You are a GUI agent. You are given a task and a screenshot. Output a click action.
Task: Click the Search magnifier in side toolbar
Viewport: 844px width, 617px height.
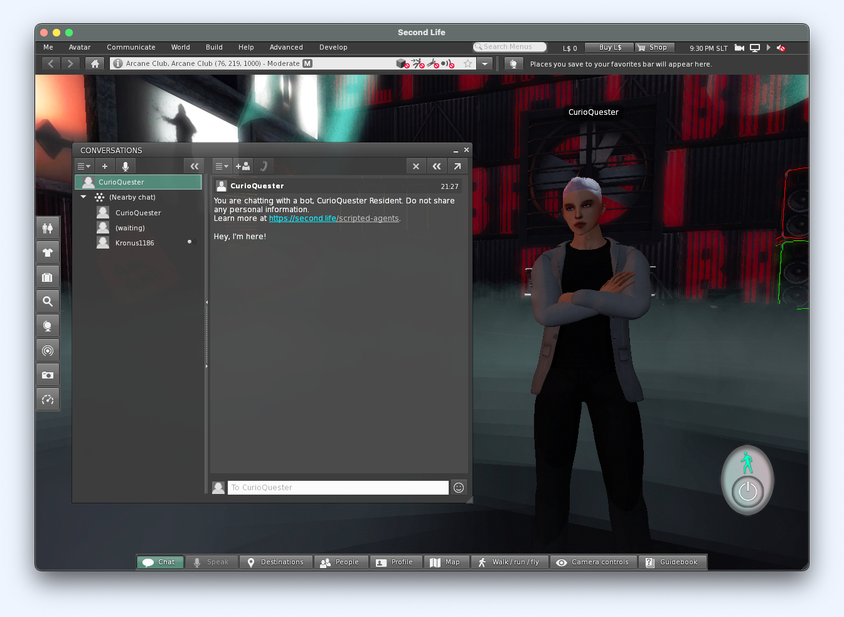coord(48,302)
